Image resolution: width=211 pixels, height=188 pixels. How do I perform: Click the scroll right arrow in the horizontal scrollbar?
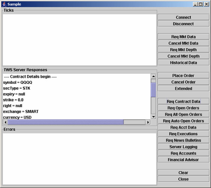(148, 122)
